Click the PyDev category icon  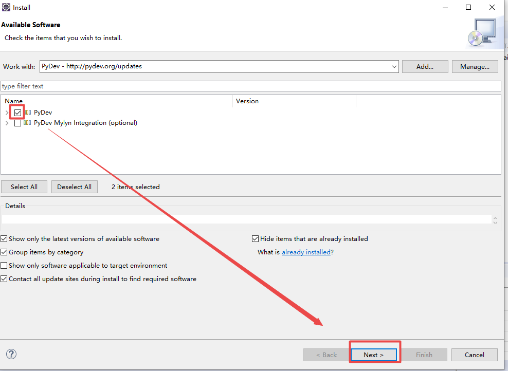28,113
